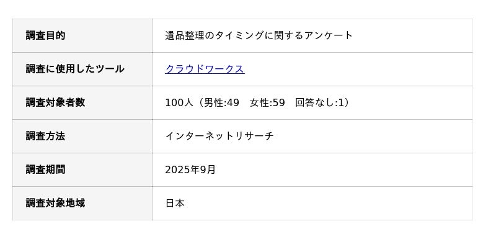Click the 日本 region value
Viewport: 496px width, 239px height.
click(175, 203)
